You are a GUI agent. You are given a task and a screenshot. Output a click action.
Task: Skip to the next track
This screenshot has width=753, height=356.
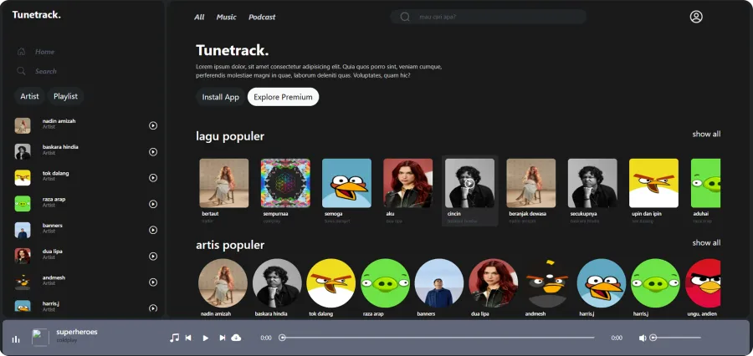[223, 338]
